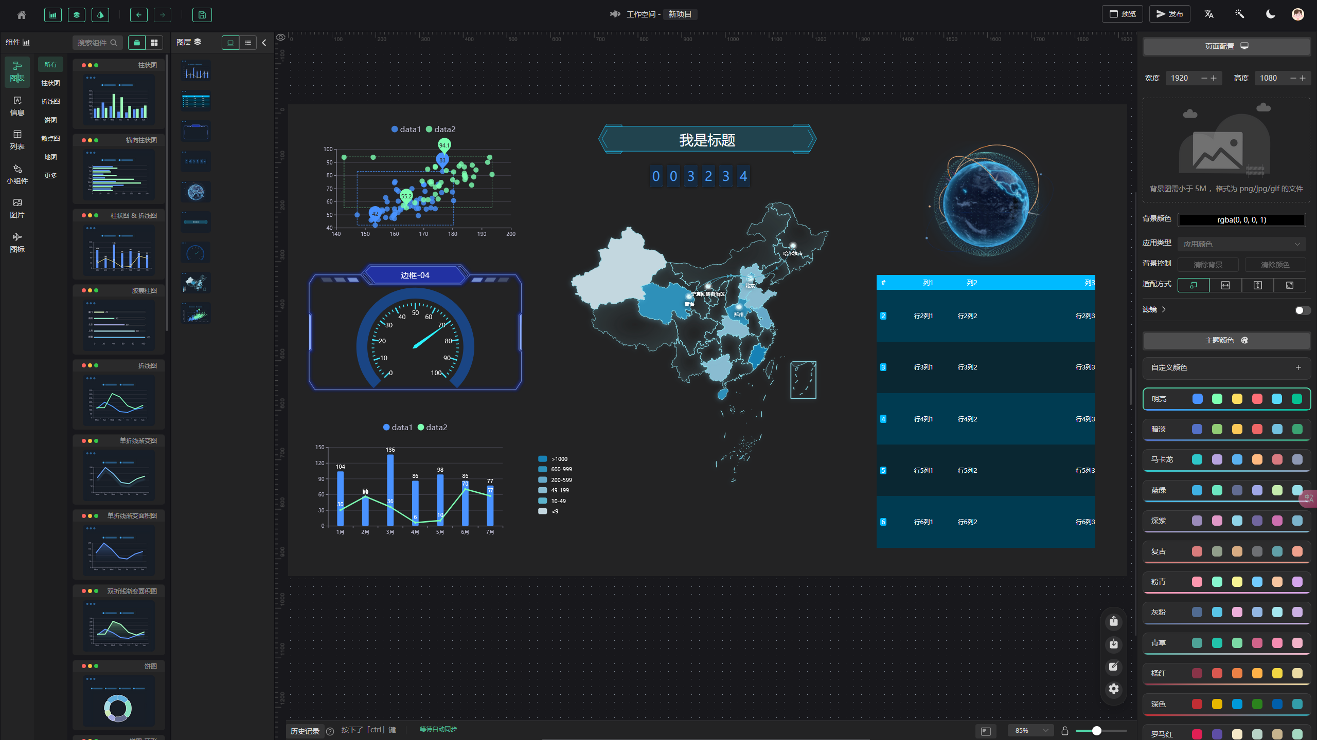Add a custom color with plus icon

tap(1298, 367)
